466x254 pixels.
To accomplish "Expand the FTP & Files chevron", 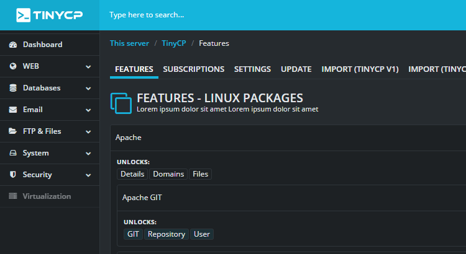I will [88, 131].
